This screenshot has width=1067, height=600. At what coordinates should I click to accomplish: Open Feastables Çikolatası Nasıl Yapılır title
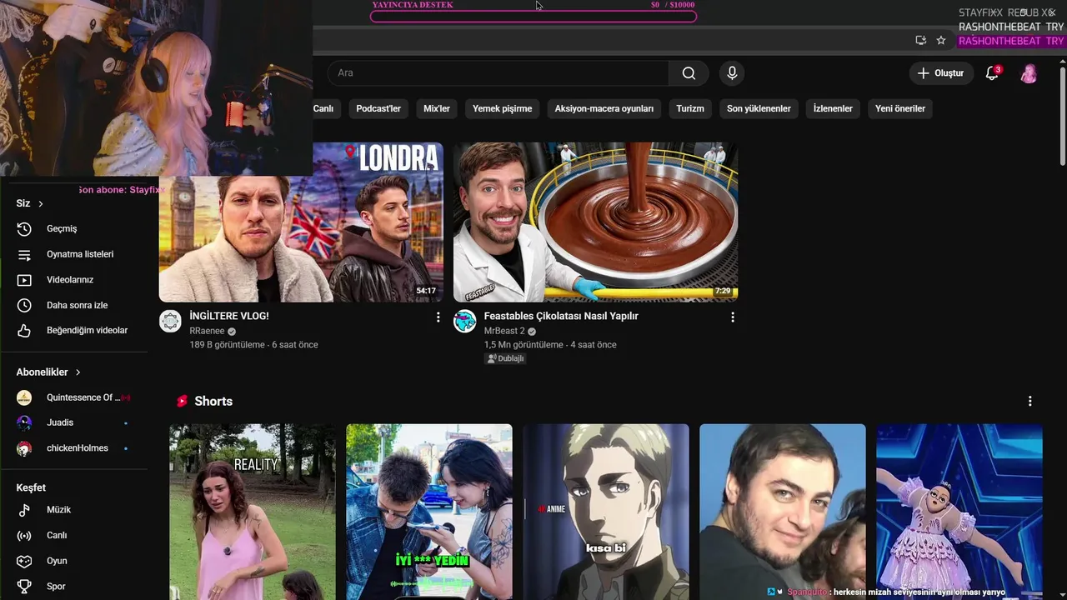(x=561, y=316)
